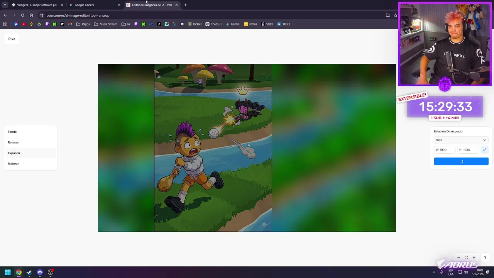View site information icon in address bar
Image resolution: width=494 pixels, height=278 pixels.
tap(42, 15)
